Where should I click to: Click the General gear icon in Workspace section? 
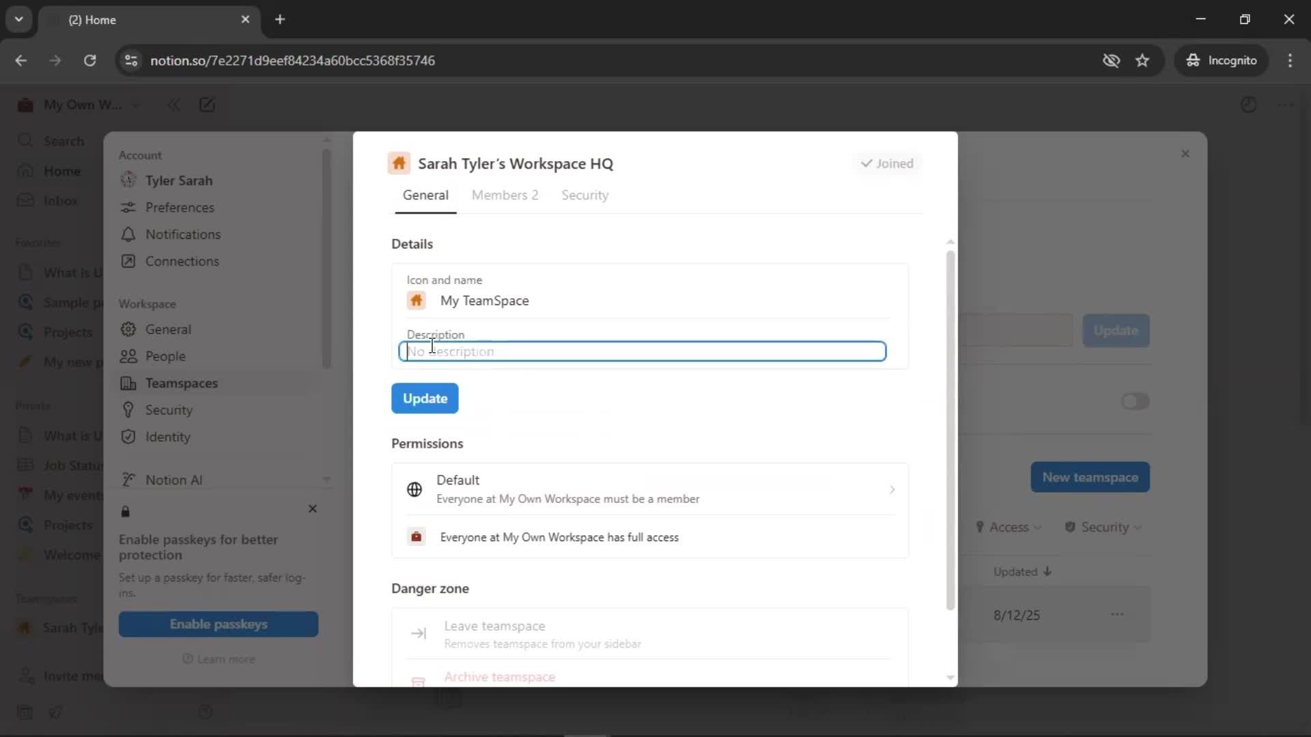pos(128,329)
